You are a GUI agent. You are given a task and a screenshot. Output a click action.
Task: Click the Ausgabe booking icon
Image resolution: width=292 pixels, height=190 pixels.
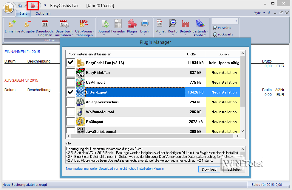click(28, 24)
